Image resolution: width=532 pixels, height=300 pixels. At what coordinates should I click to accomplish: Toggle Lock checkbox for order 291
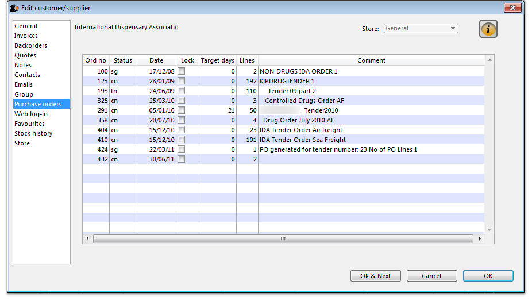pos(182,110)
